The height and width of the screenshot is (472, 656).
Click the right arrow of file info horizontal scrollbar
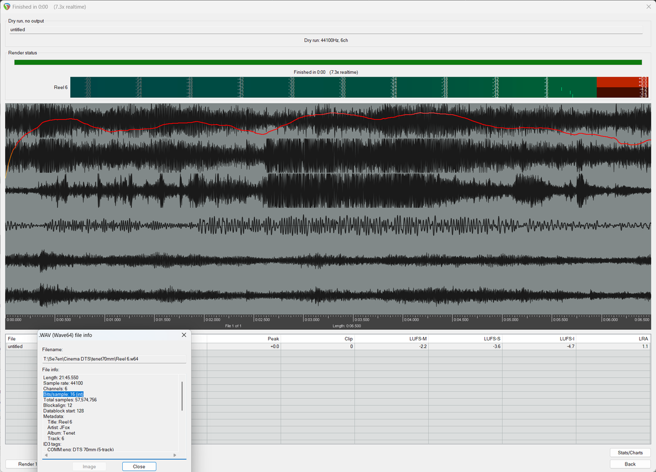[x=174, y=455]
